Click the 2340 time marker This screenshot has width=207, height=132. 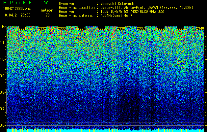[x=200, y=28]
